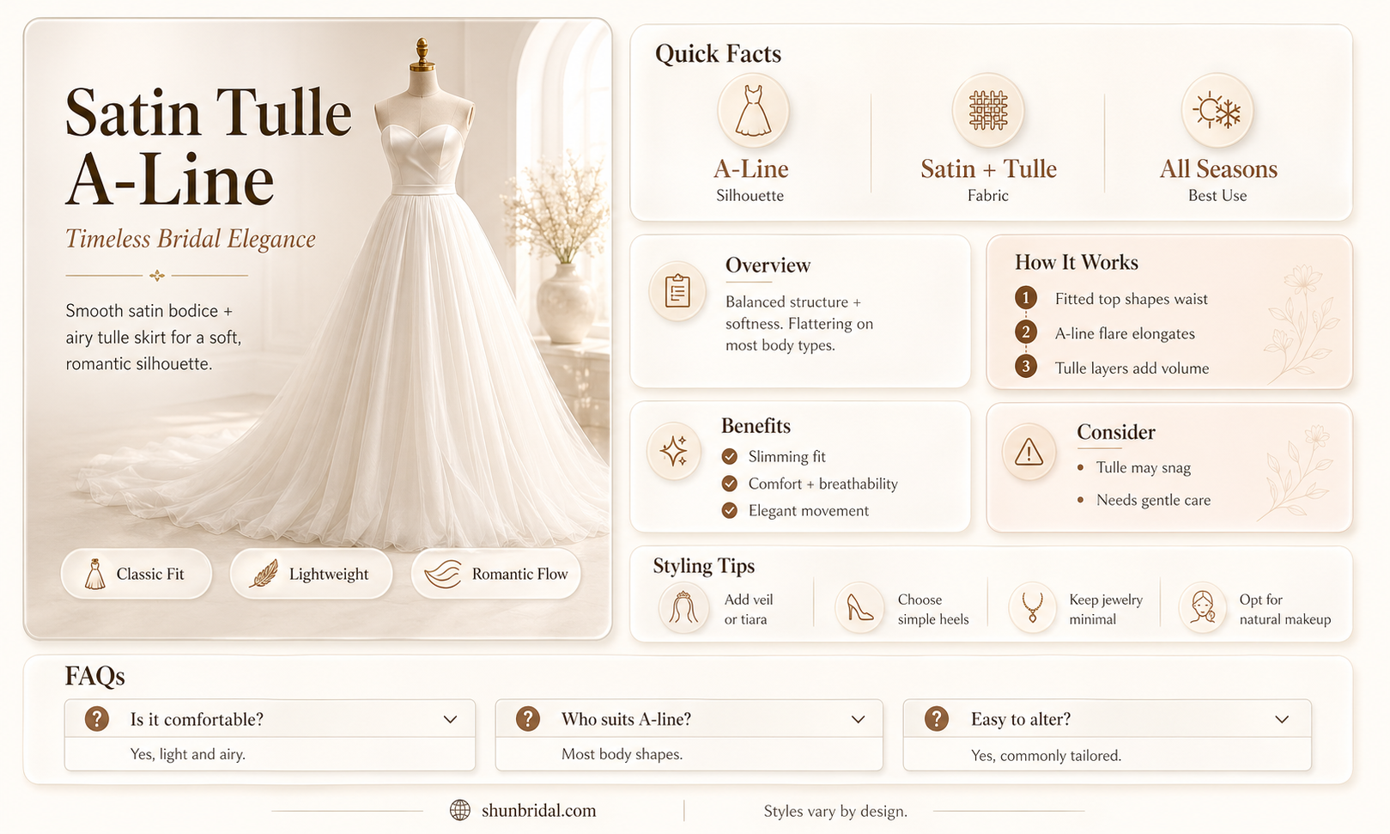Click the natural makeup face icon
The height and width of the screenshot is (834, 1390).
coord(1203,607)
